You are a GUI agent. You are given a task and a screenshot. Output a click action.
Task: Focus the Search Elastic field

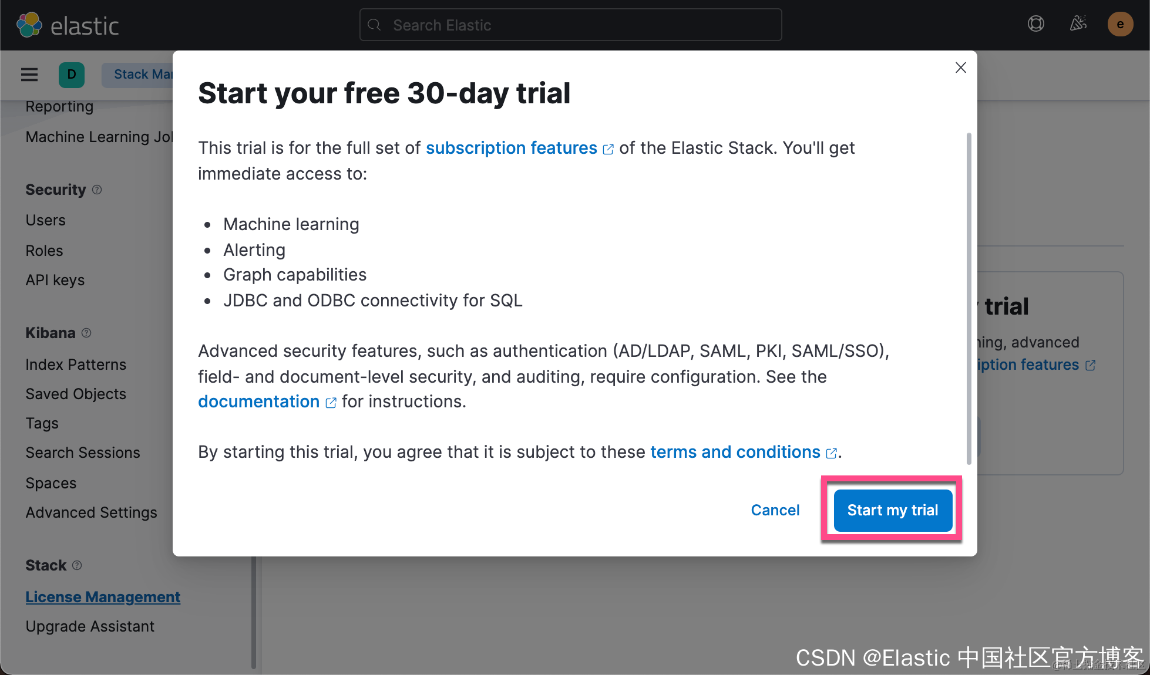(570, 25)
